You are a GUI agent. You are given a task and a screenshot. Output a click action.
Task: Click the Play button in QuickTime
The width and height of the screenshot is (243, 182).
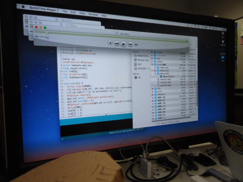point(123,44)
